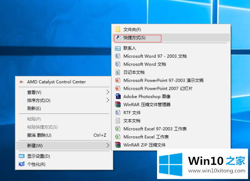Select 刷新(E) to refresh desktop

pos(34,108)
